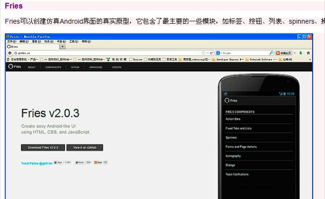
Task: Click CREDITS in the site navigation
Action: pyautogui.click(x=117, y=67)
